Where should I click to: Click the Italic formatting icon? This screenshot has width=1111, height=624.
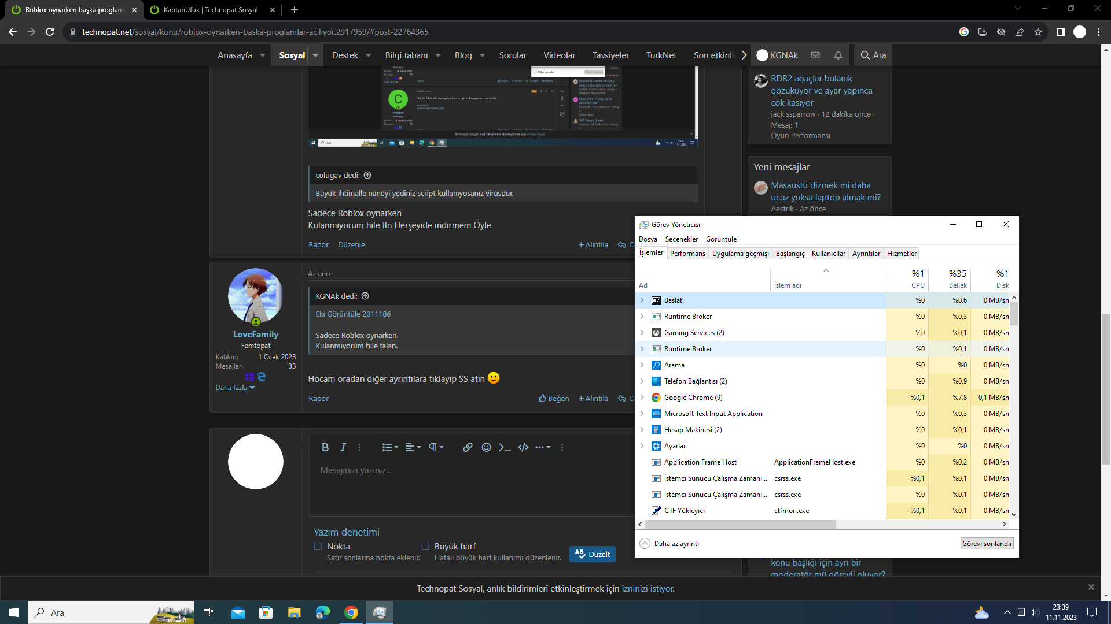[343, 447]
